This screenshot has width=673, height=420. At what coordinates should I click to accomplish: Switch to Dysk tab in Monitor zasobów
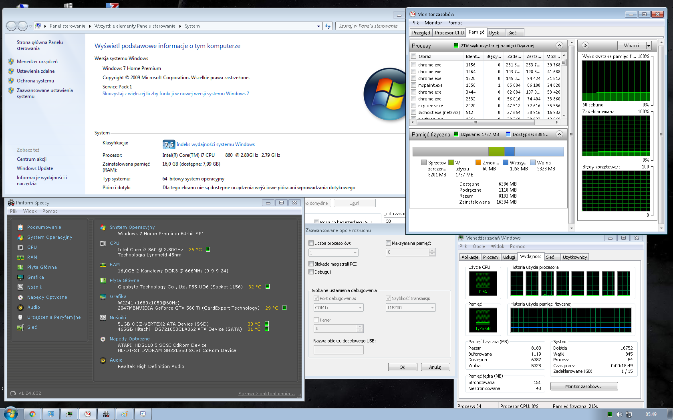click(496, 32)
